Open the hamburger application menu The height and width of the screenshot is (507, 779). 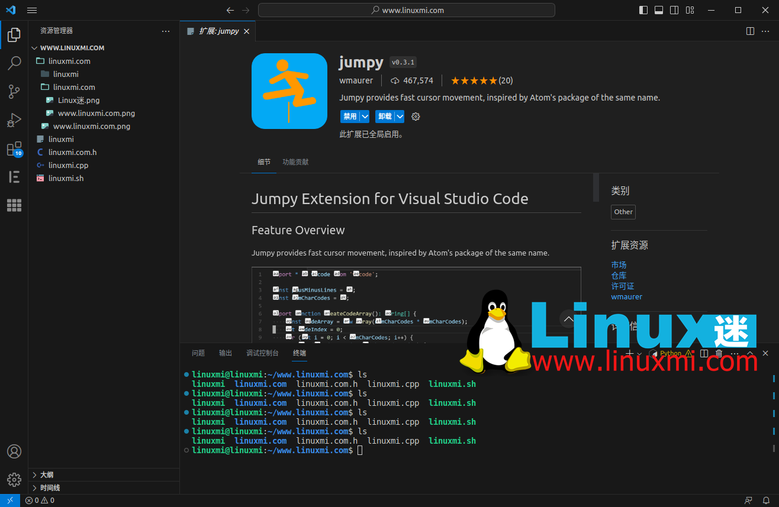tap(32, 10)
